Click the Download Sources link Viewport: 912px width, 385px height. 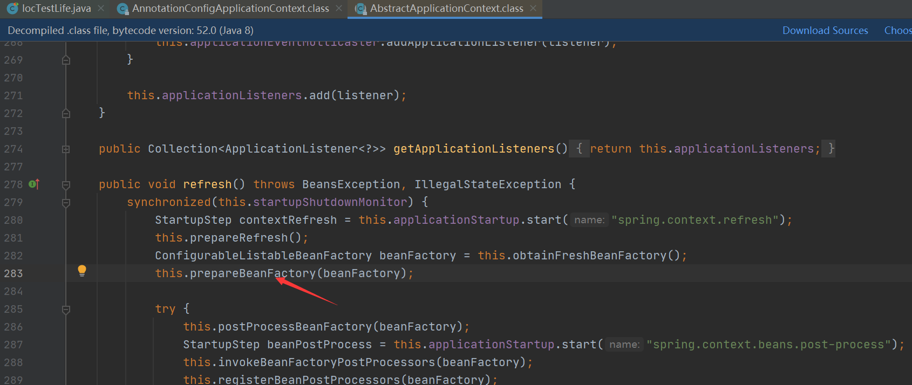[825, 31]
